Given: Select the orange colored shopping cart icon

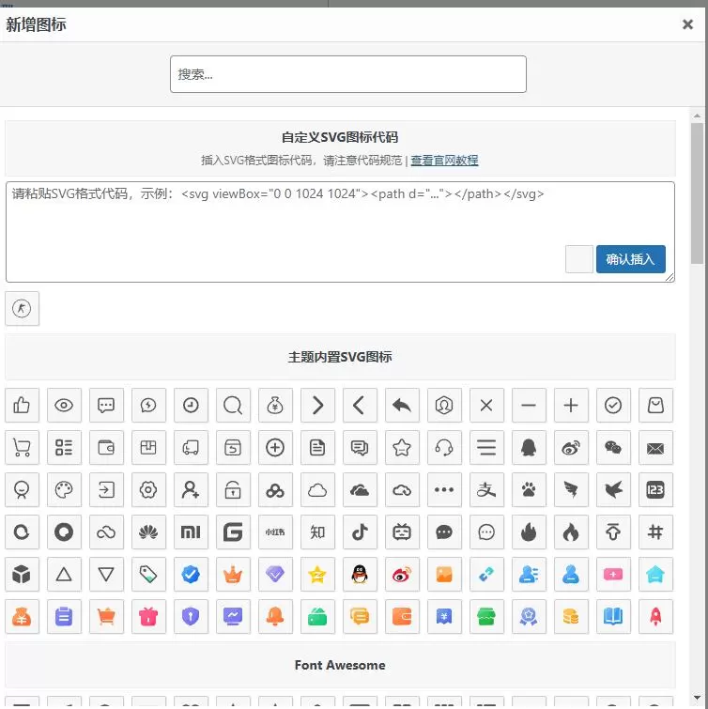Looking at the screenshot, I should click(106, 617).
